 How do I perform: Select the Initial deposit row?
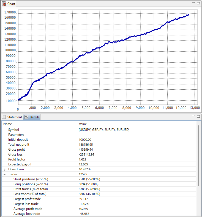click(x=99, y=140)
